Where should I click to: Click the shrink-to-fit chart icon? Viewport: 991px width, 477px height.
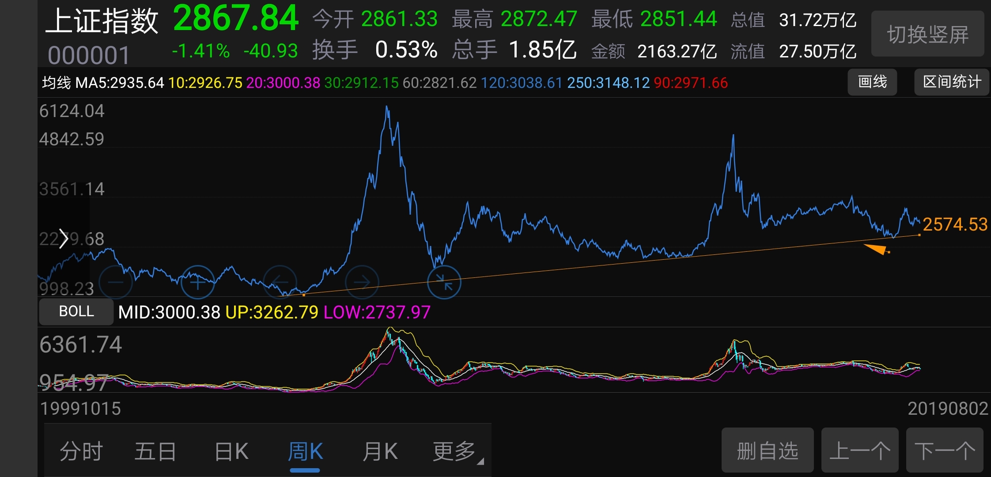point(444,282)
